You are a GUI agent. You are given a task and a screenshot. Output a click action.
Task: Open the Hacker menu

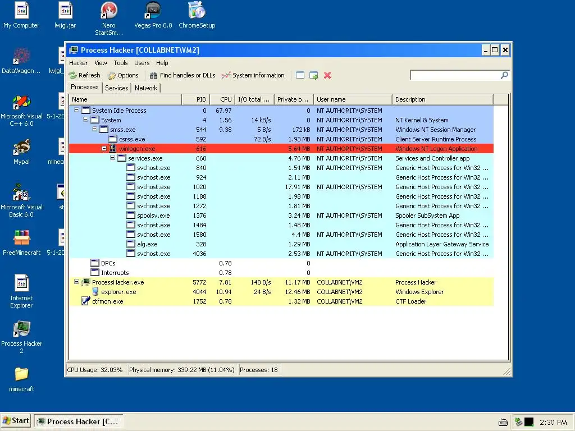[79, 63]
